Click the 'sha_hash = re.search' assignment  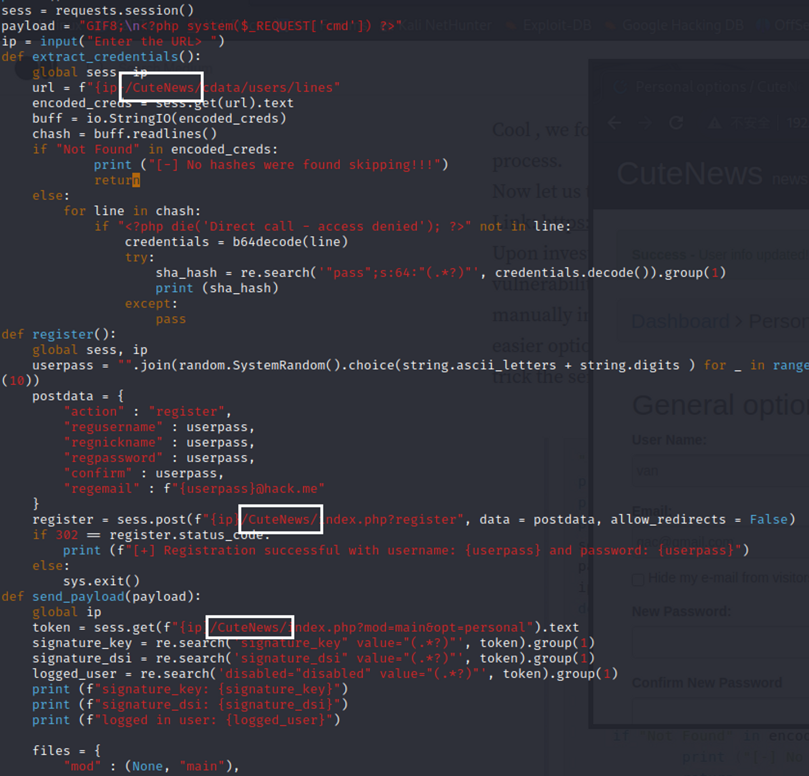[441, 273]
